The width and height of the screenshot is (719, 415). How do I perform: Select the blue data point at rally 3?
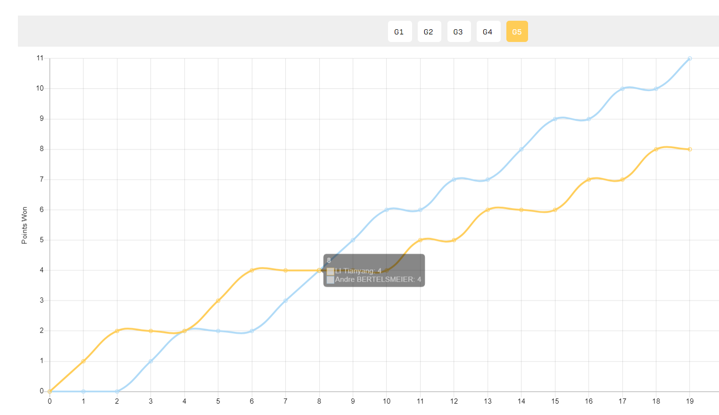pyautogui.click(x=151, y=361)
